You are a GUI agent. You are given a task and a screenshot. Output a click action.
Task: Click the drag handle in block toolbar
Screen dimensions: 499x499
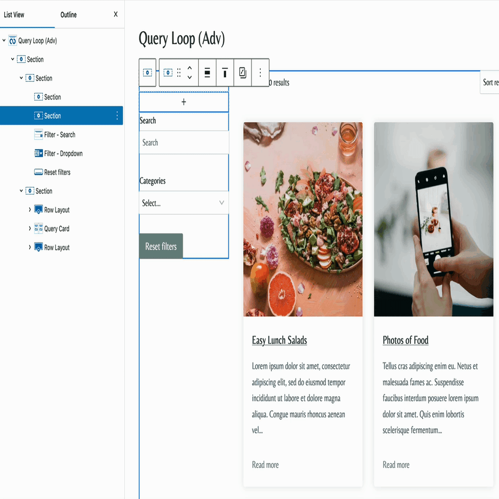coord(179,73)
